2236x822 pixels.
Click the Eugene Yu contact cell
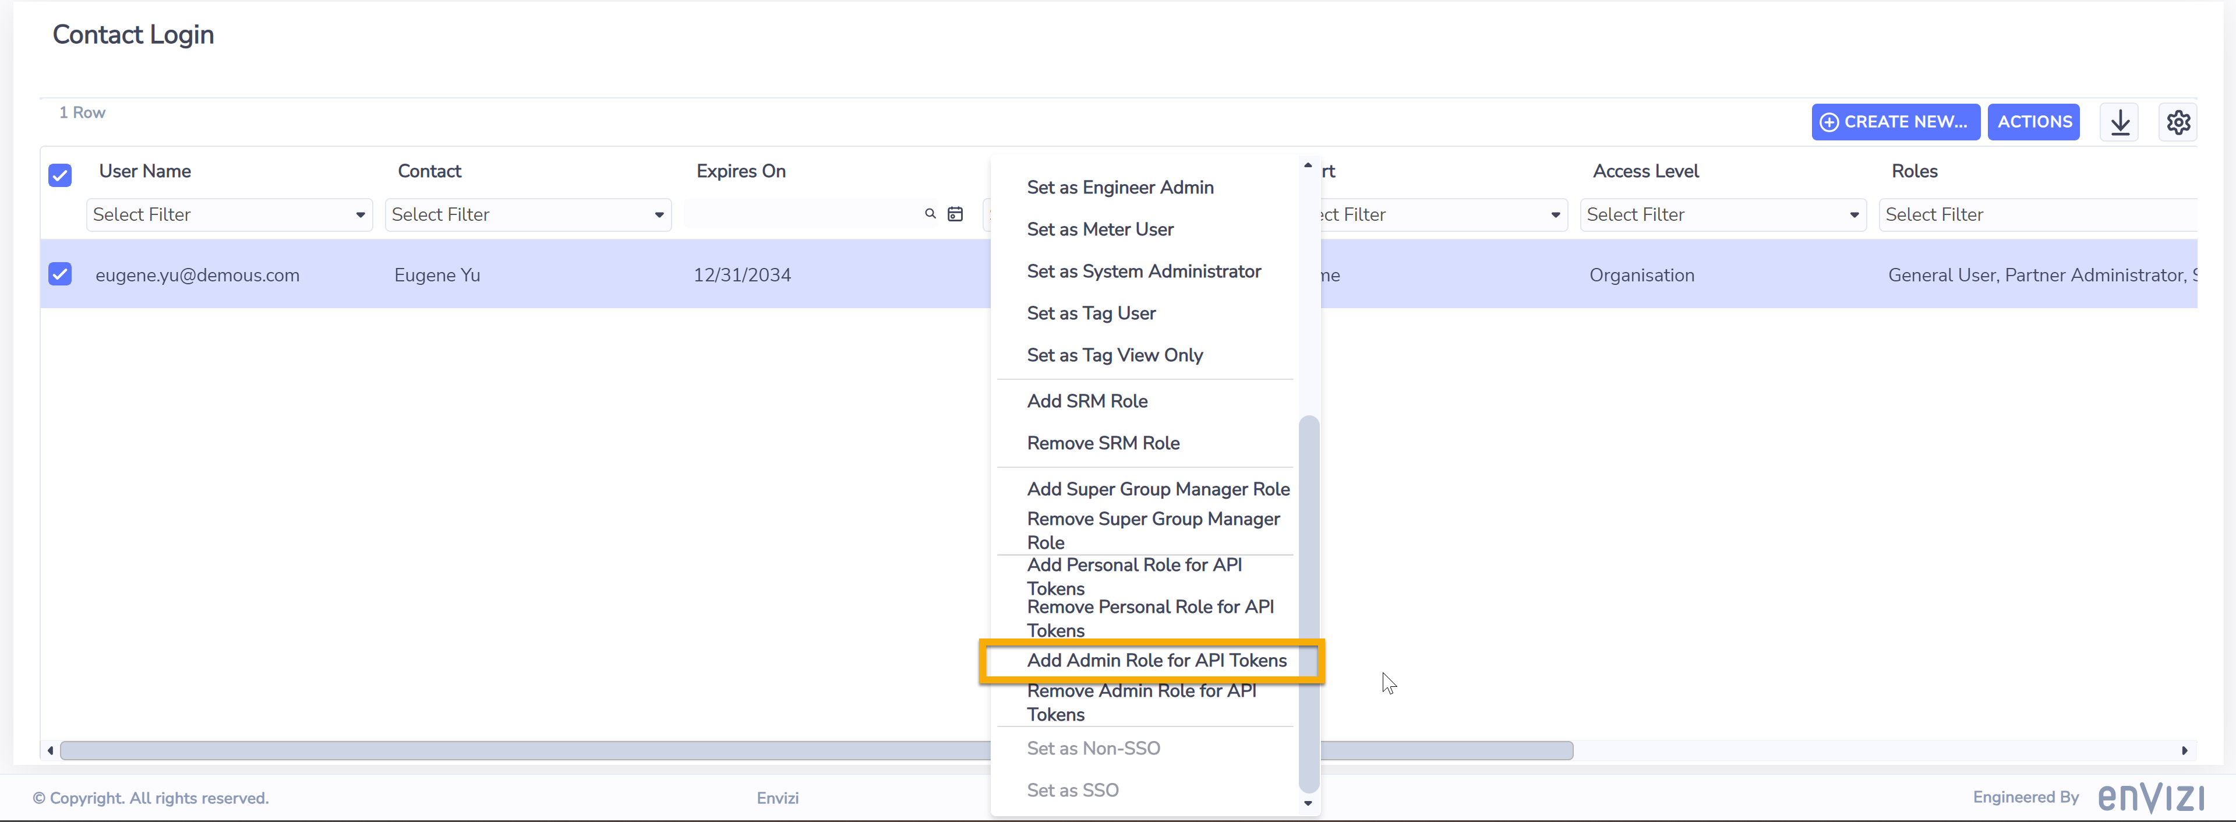[437, 275]
